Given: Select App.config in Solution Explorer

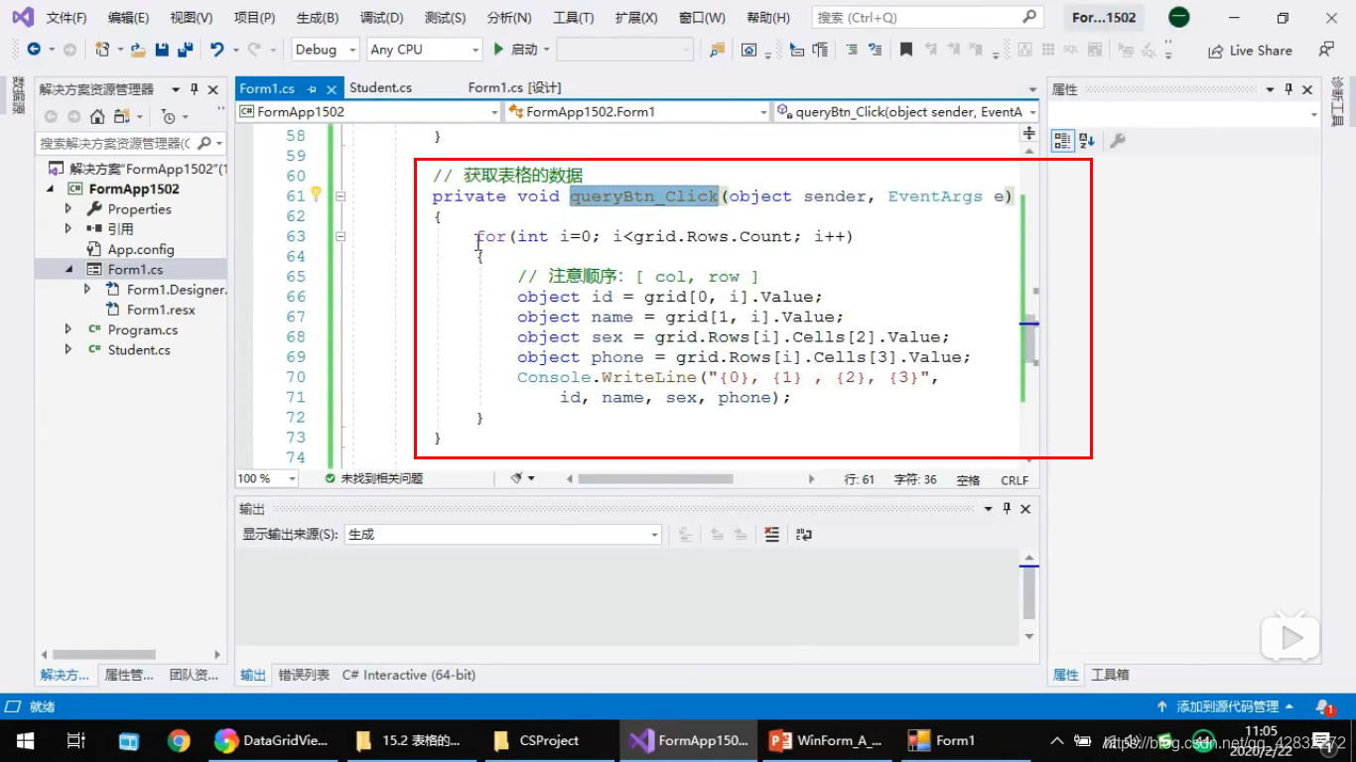Looking at the screenshot, I should (141, 249).
